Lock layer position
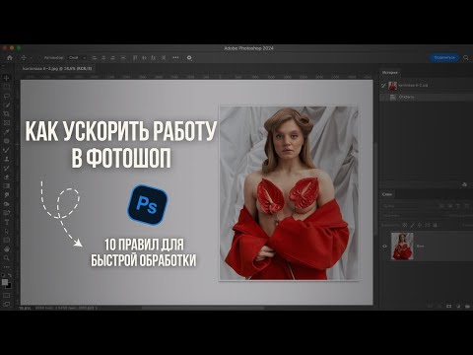The width and height of the screenshot is (473, 355). (x=420, y=225)
